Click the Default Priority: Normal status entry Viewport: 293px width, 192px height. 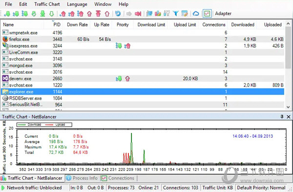click(261, 188)
